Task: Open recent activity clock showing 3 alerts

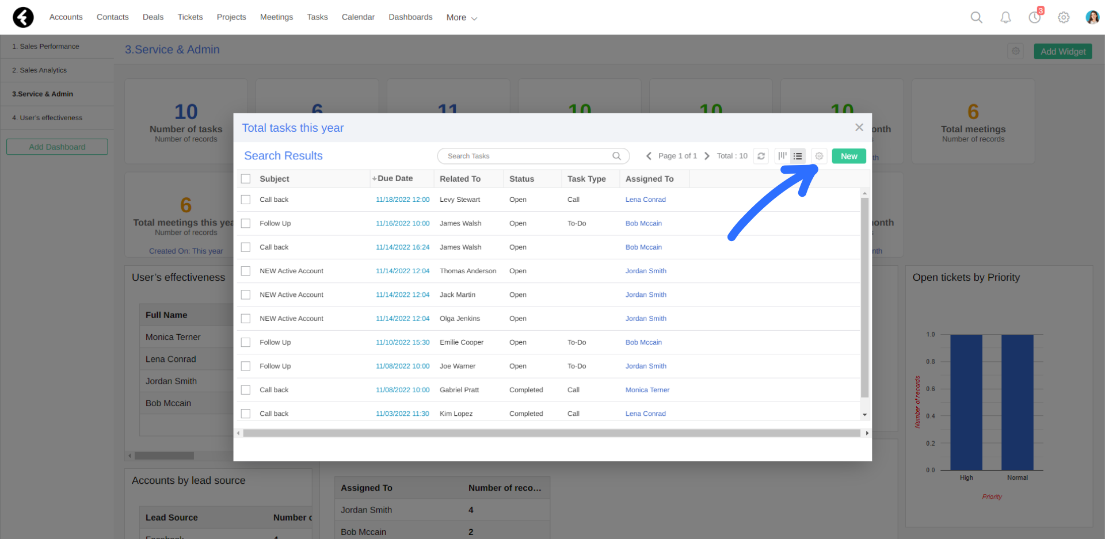Action: [1034, 17]
